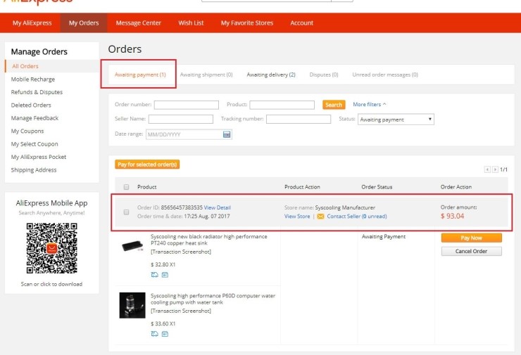Switch to Awaiting delivery (2) tab
The image size is (521, 355).
click(271, 75)
